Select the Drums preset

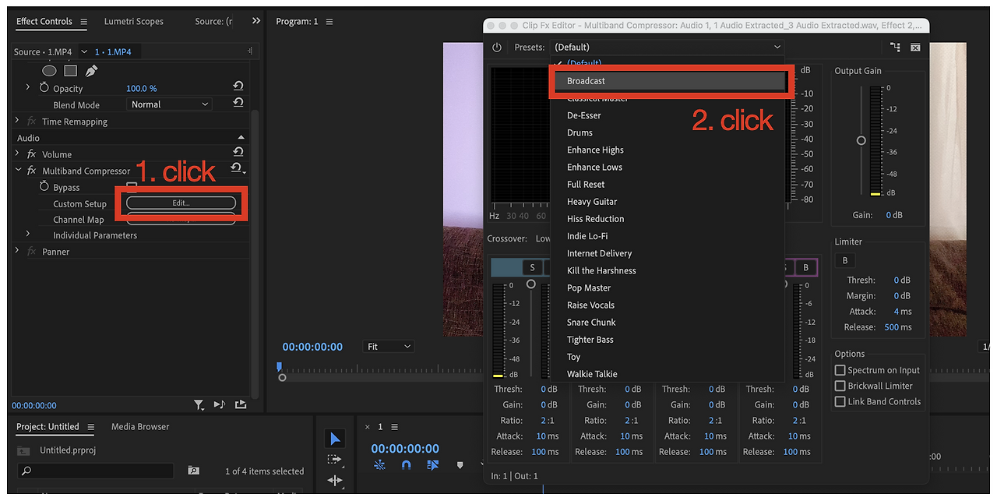[668, 132]
